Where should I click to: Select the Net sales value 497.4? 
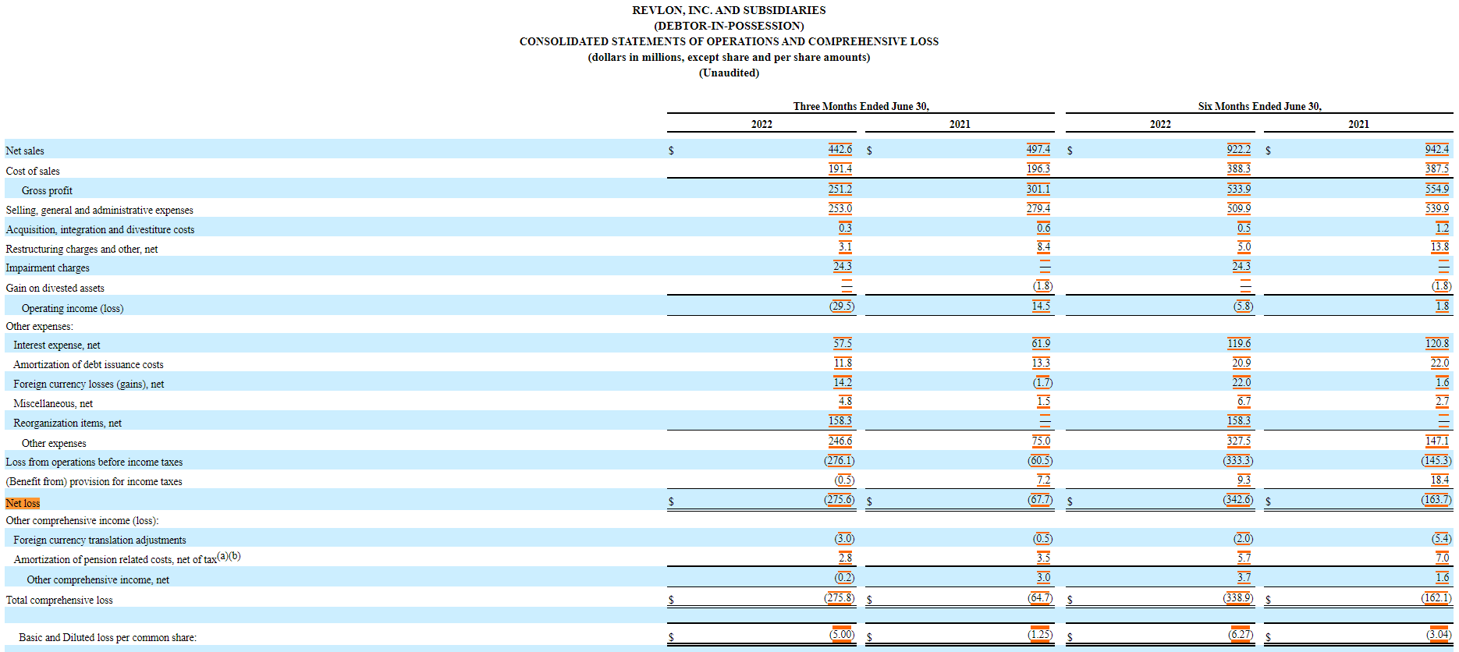click(x=1038, y=149)
